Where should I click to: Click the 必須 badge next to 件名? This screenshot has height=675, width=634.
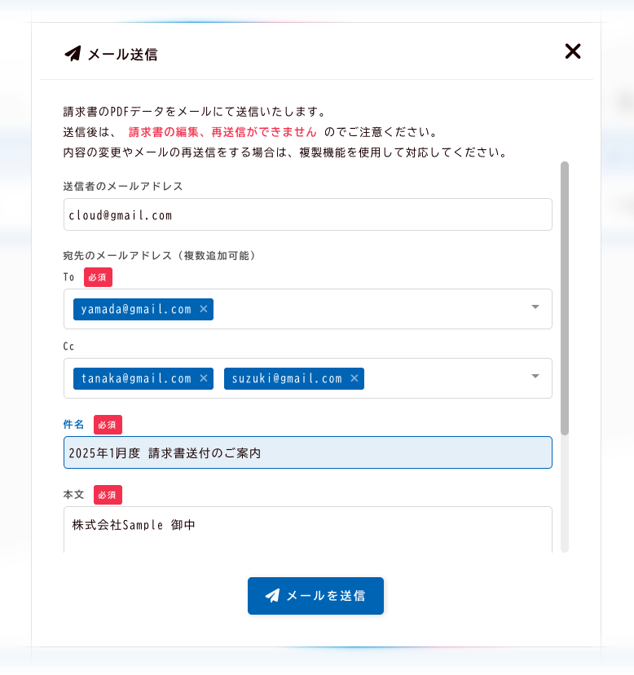[108, 425]
